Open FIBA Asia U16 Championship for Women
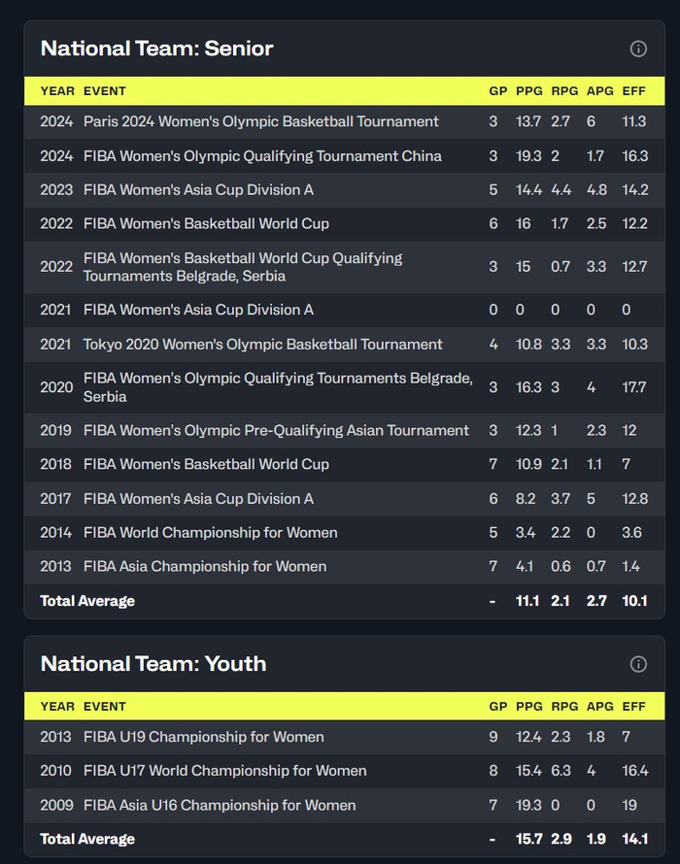Screen dimensions: 680x864 click(220, 805)
